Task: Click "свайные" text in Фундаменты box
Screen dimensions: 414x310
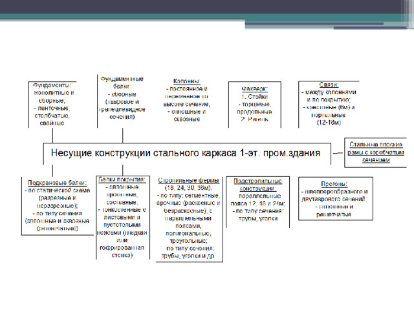Action: (x=52, y=123)
